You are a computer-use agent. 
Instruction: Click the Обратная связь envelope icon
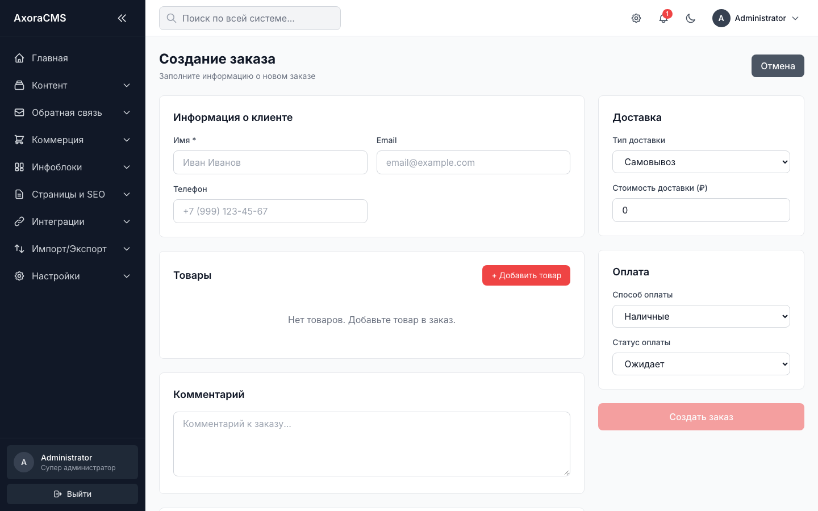tap(19, 112)
